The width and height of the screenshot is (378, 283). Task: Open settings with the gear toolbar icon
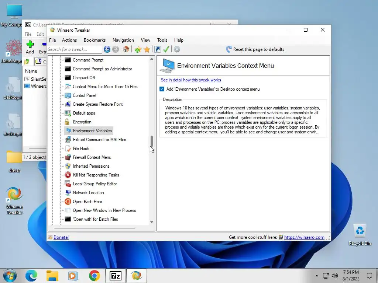click(x=177, y=49)
